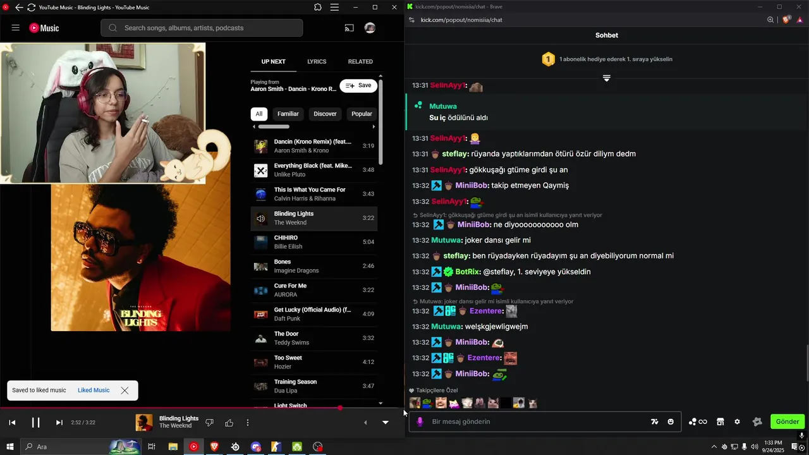
Task: Collapse the Kick chat leaderboard chevron
Action: click(x=606, y=78)
